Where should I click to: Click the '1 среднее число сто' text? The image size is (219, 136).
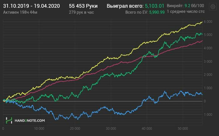click(186, 12)
